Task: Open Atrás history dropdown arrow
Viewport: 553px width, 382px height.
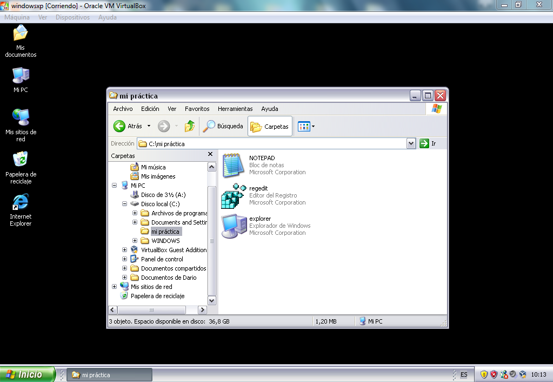Action: [149, 126]
